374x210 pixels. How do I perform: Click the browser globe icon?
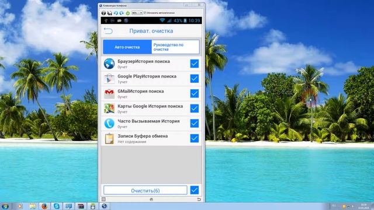[x=109, y=64]
